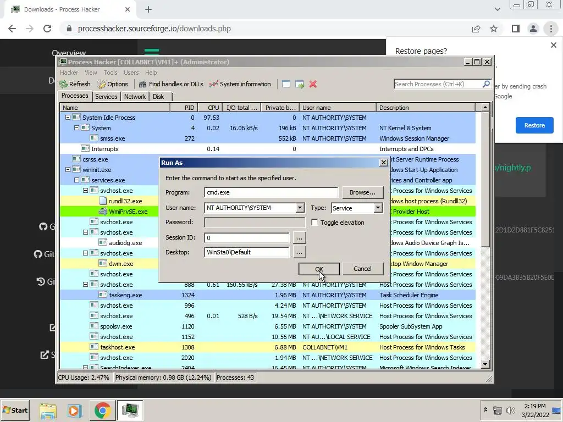Click the Chrome share icon
Viewport: 563px width, 422px height.
pyautogui.click(x=476, y=29)
